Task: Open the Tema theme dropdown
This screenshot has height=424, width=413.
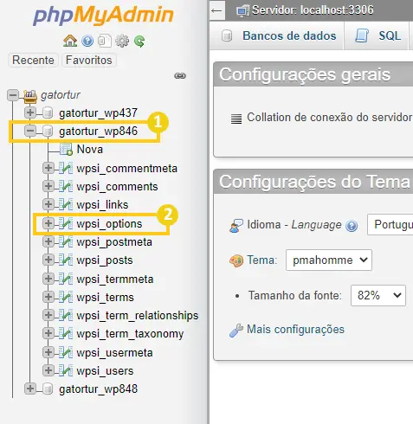Action: point(329,260)
